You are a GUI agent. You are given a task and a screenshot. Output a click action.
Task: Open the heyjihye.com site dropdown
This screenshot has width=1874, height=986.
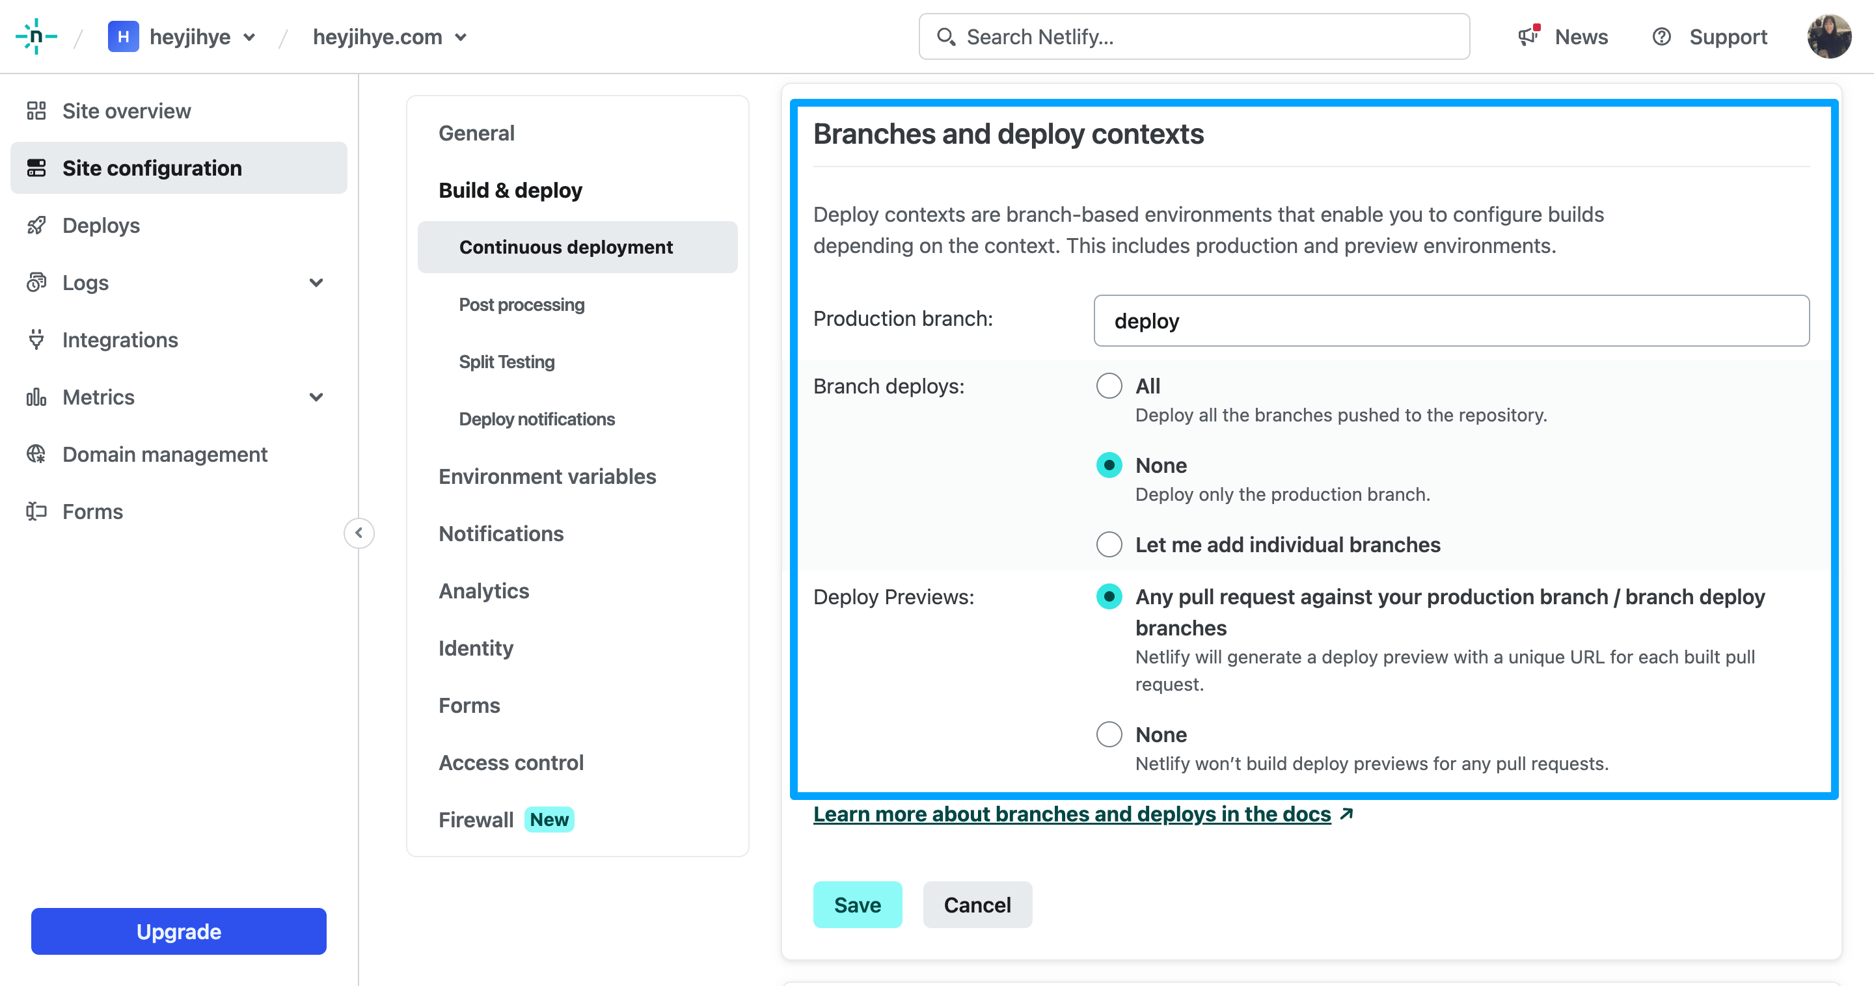390,36
